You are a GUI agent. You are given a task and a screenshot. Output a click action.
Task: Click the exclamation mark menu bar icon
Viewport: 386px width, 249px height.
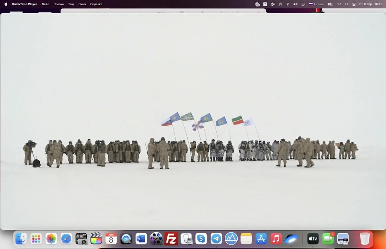coord(265,4)
